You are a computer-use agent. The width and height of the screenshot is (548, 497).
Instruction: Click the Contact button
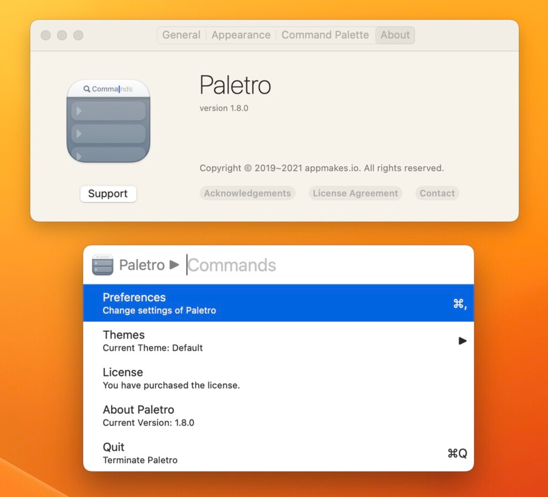click(x=437, y=193)
